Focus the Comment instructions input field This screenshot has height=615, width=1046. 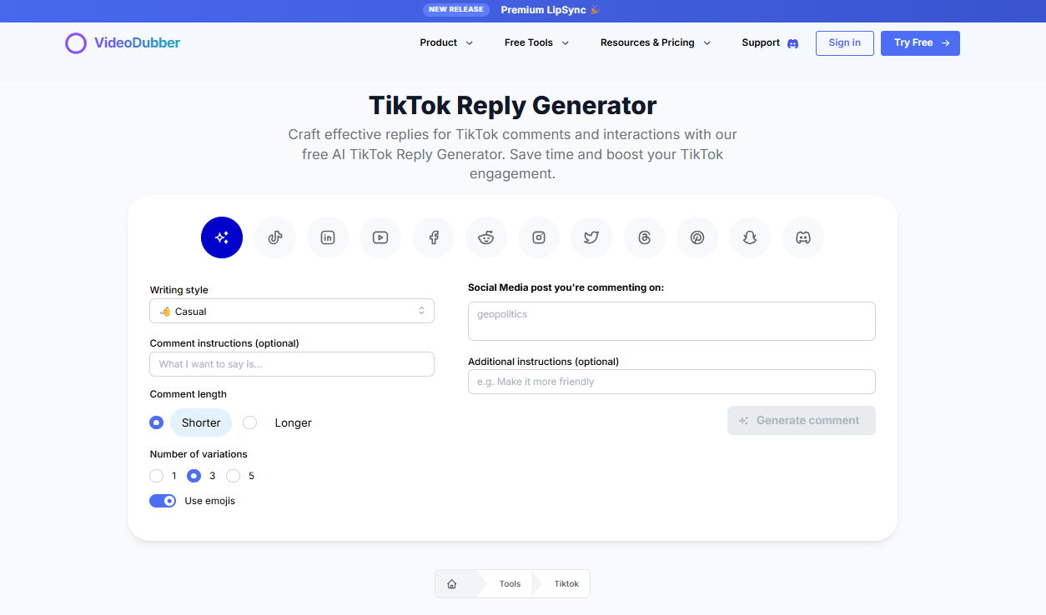[x=292, y=364]
